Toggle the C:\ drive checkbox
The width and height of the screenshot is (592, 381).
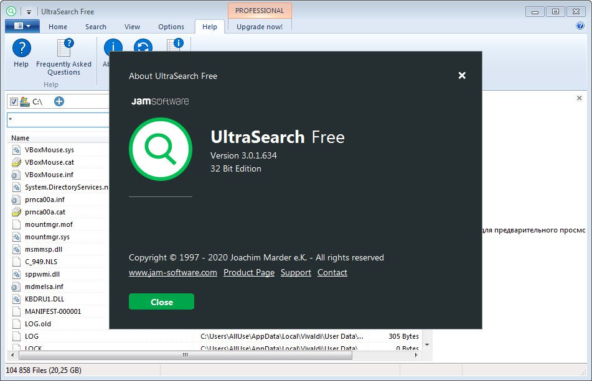point(14,102)
